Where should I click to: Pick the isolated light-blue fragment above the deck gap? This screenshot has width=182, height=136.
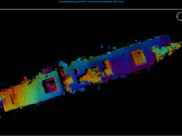pos(63,64)
